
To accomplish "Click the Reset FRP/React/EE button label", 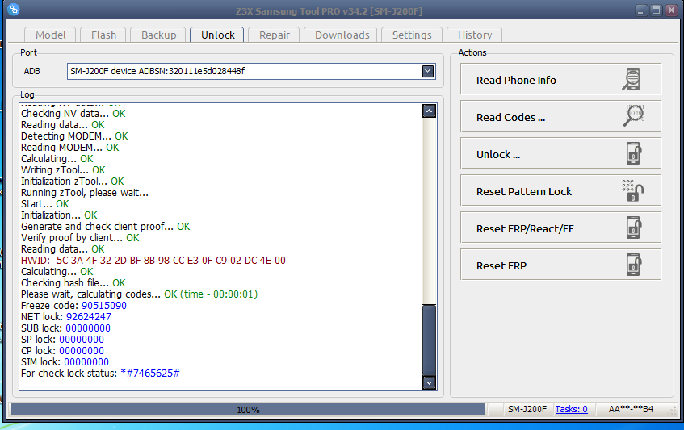I will click(525, 229).
